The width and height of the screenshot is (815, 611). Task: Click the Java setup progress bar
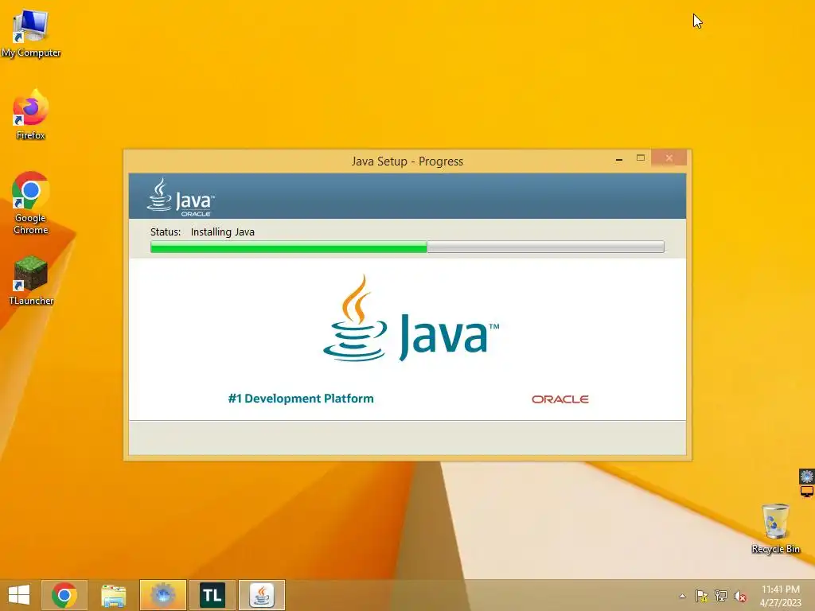coord(407,247)
